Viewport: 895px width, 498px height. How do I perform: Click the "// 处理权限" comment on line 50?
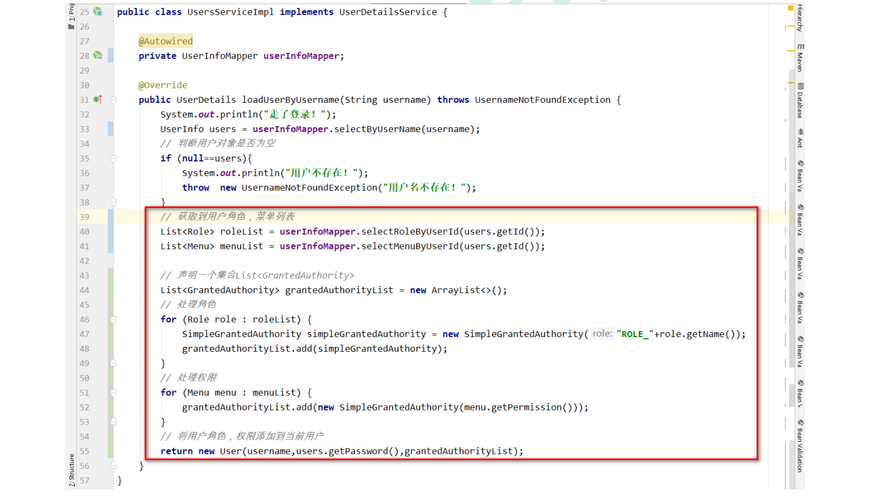pos(188,377)
